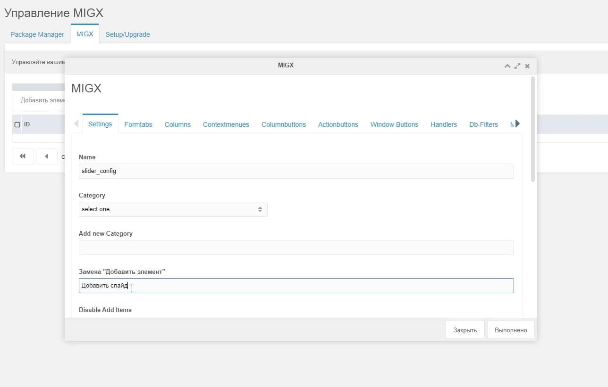
Task: Go to previous page of the grid
Action: 46,156
